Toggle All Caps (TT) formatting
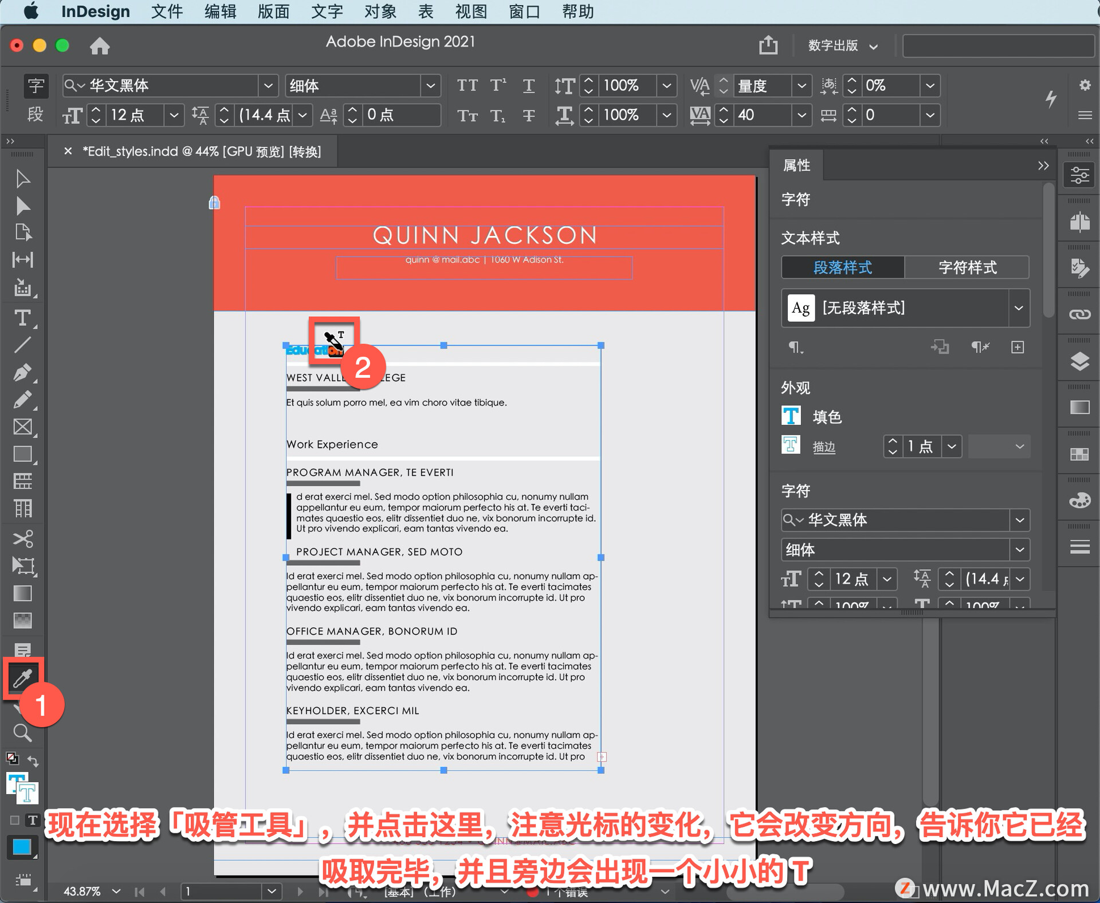The image size is (1100, 903). (467, 86)
